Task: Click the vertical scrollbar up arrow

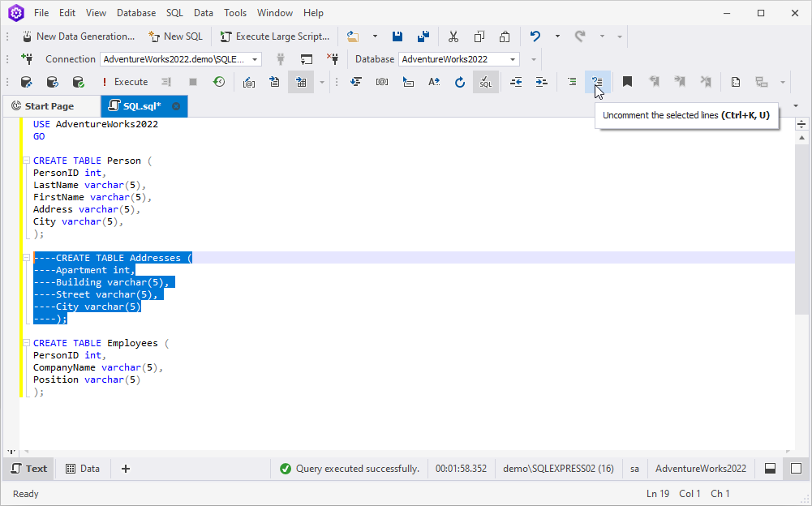Action: coord(801,138)
